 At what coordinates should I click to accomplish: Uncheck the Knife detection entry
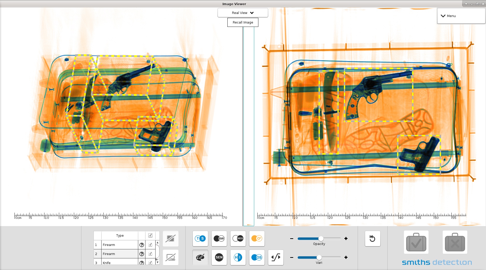click(x=150, y=263)
